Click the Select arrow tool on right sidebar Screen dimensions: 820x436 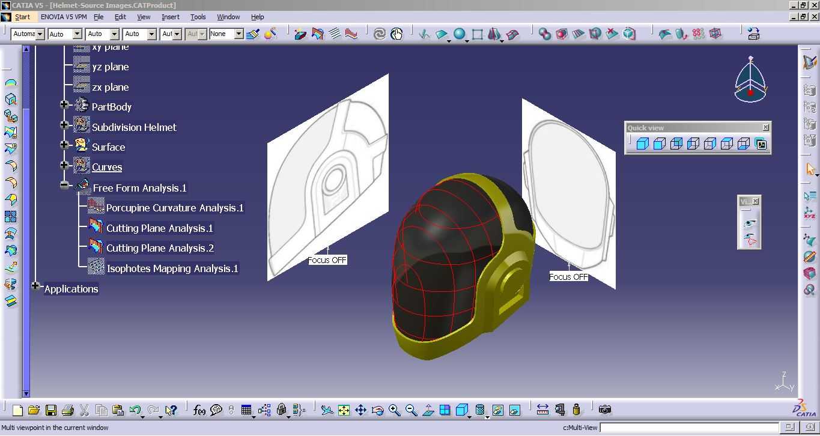click(810, 170)
